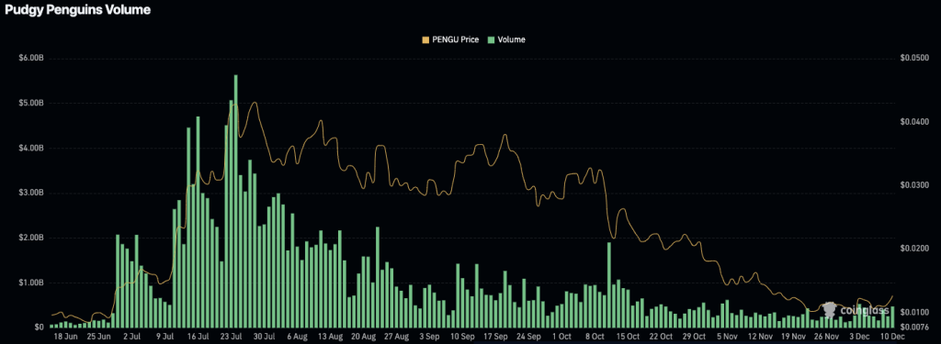Click the 22 Oct date label
The width and height of the screenshot is (941, 344).
(662, 337)
